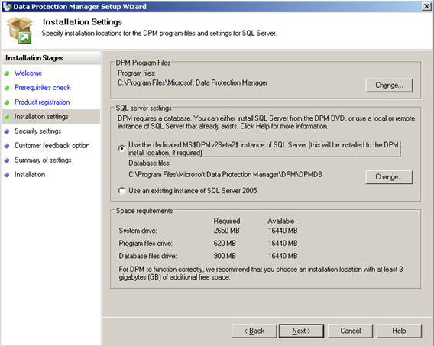Click the bullet beside Customer feedback option
434x346 pixels.
coord(7,146)
